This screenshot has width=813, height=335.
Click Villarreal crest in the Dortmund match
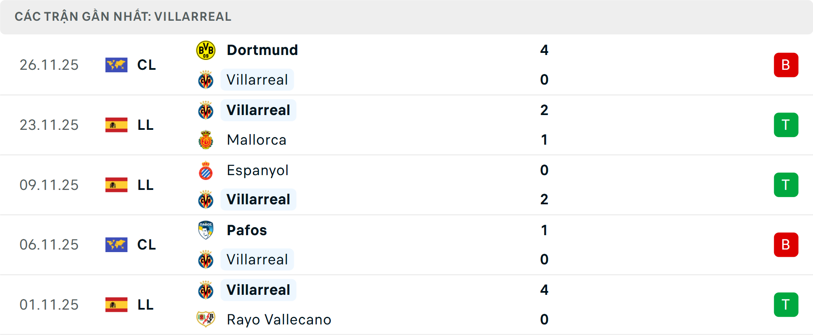[x=206, y=80]
